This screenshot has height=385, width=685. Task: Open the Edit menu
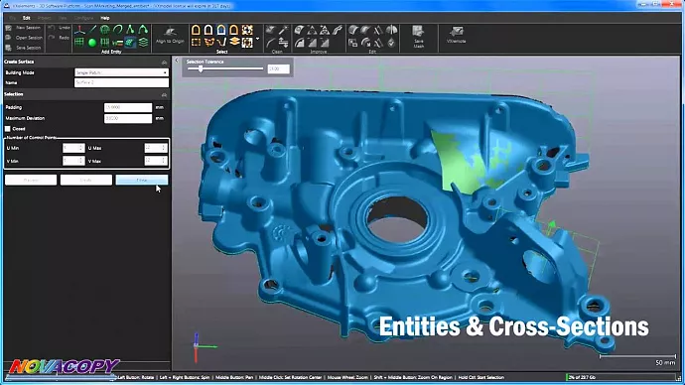click(x=27, y=18)
